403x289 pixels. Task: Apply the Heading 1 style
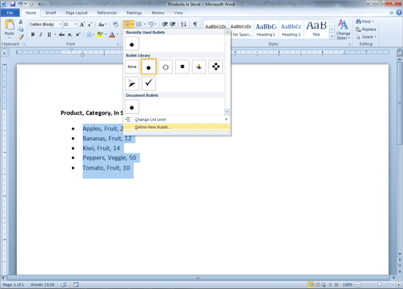pos(266,29)
